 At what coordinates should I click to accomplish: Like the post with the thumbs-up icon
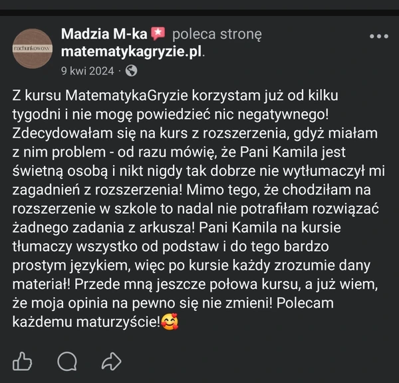[x=22, y=362]
